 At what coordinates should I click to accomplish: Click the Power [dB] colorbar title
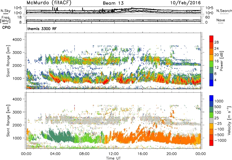[x=221, y=61]
